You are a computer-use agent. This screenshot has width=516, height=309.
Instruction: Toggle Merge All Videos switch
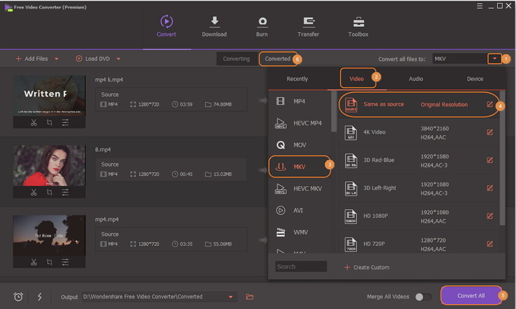coord(423,297)
